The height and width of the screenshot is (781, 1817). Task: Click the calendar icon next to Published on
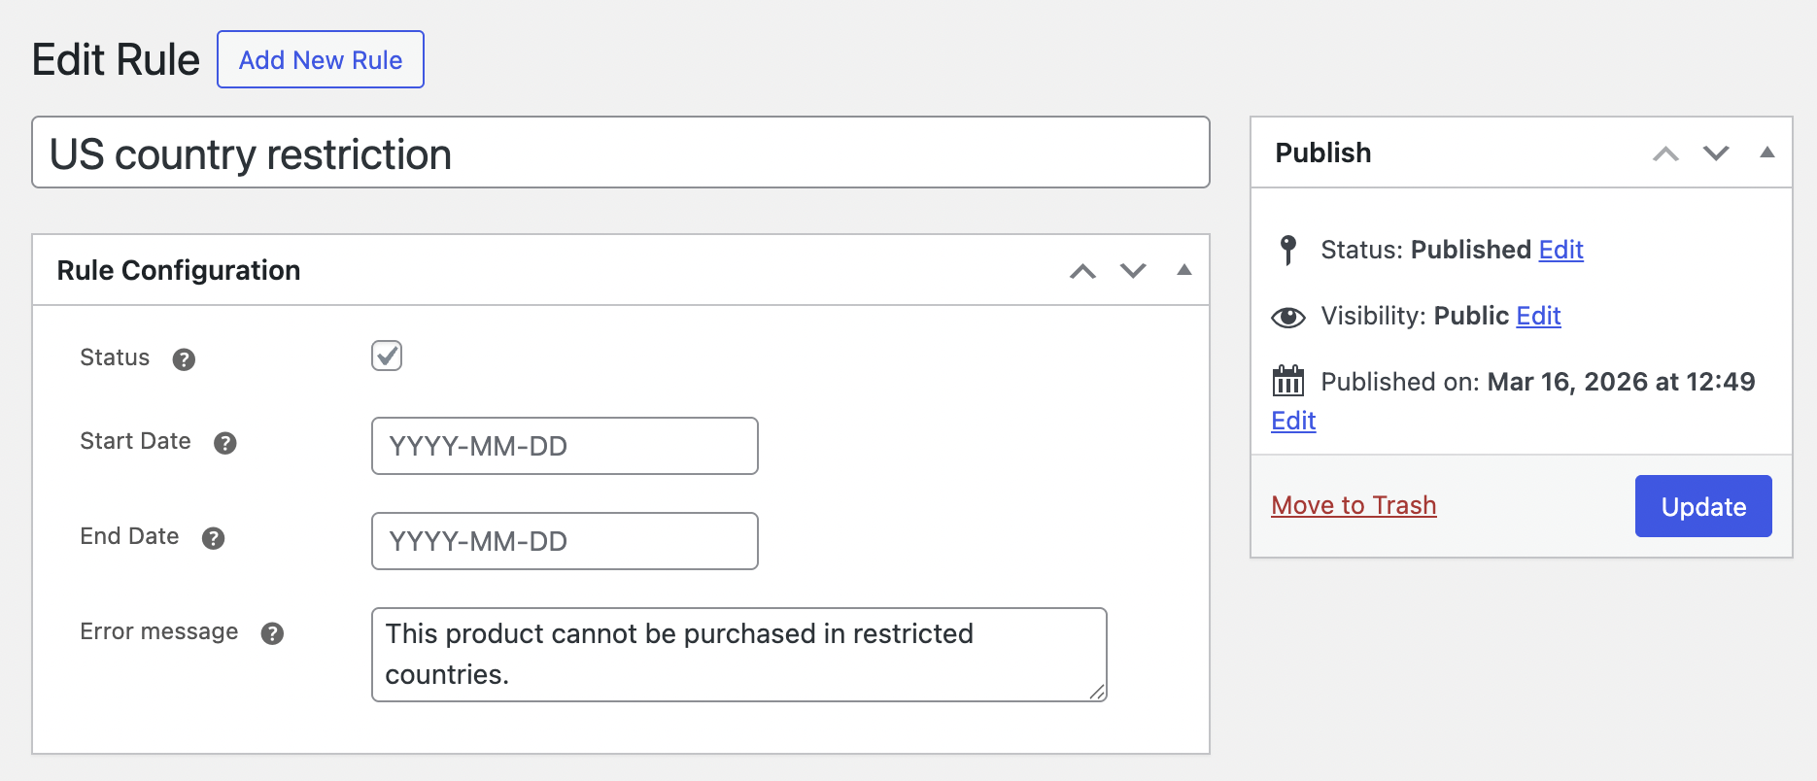[1288, 381]
